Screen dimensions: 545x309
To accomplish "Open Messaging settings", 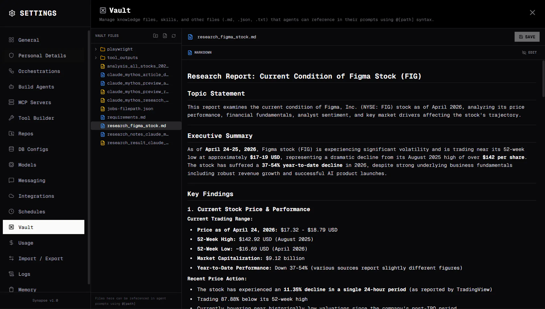I will tap(43, 180).
